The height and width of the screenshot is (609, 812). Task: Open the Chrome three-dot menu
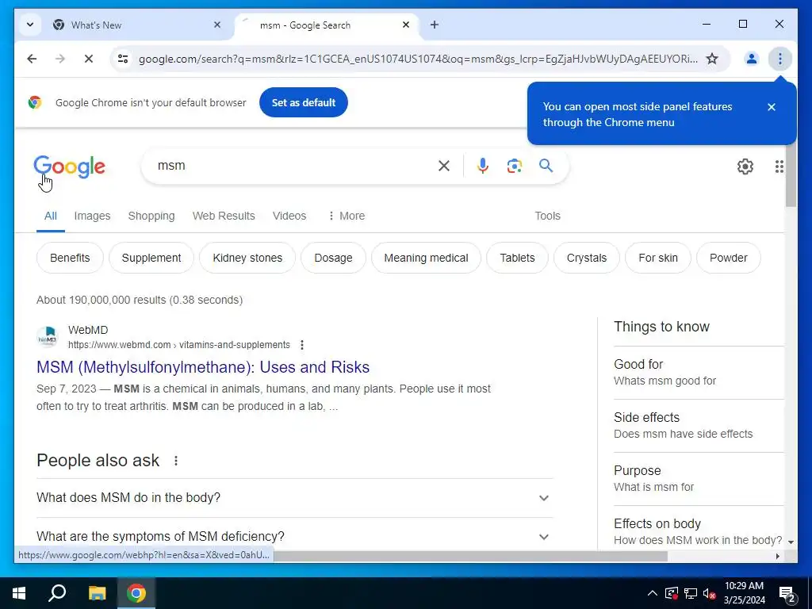tap(780, 59)
